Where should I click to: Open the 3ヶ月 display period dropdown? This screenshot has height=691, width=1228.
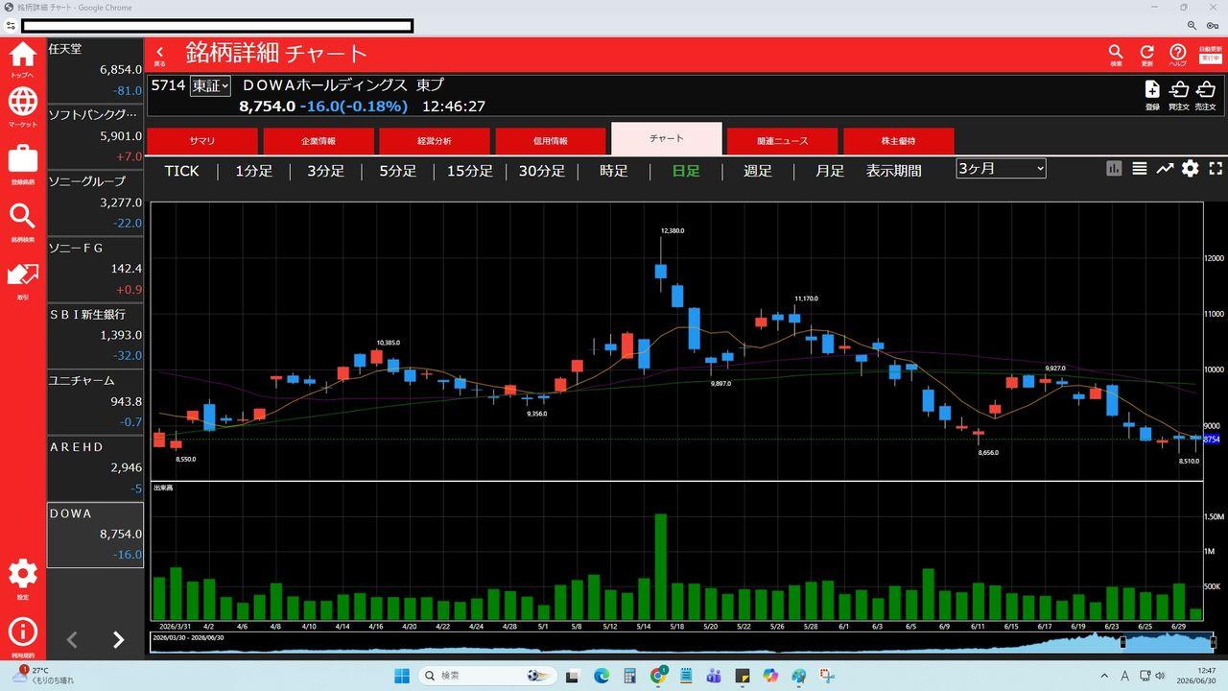[x=1001, y=168]
